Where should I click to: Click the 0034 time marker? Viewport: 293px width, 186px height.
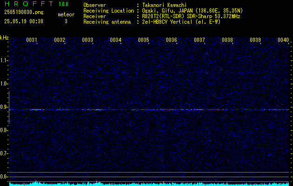pyautogui.click(x=116, y=40)
